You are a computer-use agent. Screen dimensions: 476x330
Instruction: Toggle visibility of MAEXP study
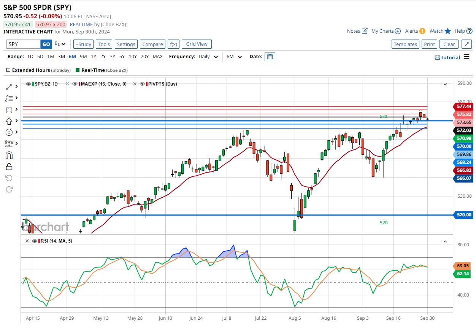[x=75, y=84]
